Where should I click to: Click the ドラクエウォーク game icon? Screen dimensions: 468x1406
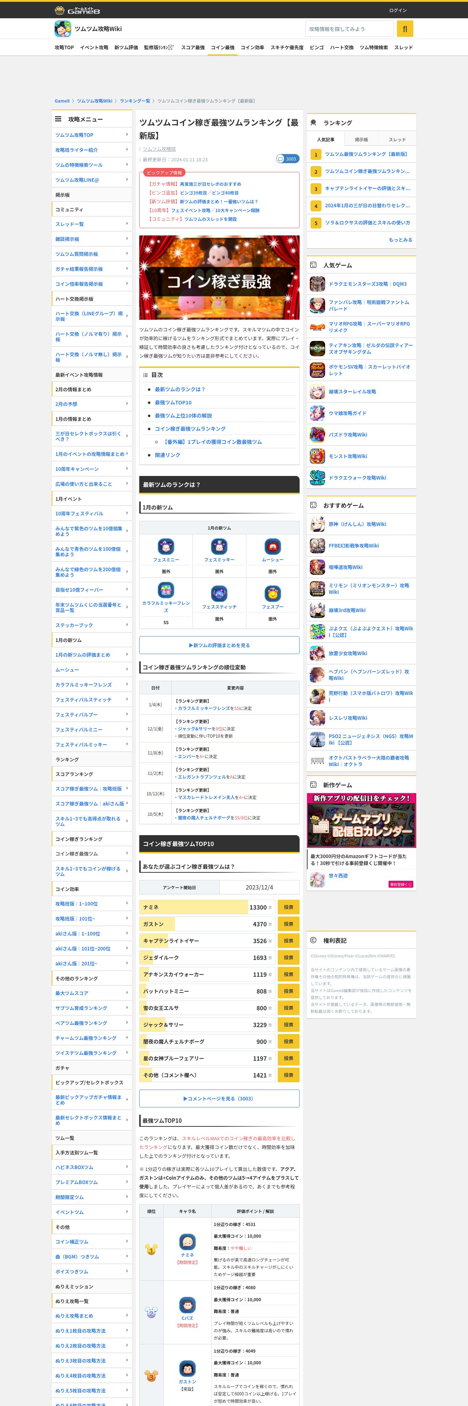coord(317,477)
